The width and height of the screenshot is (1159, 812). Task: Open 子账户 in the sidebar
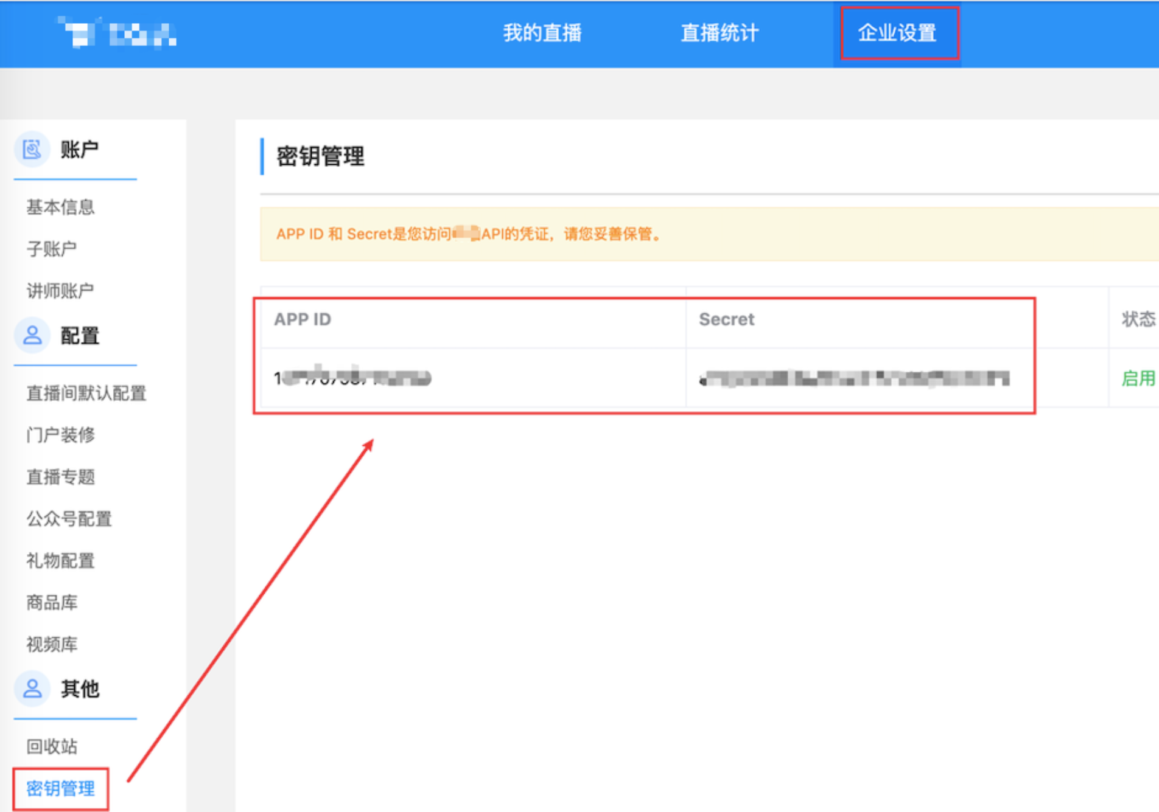click(51, 249)
